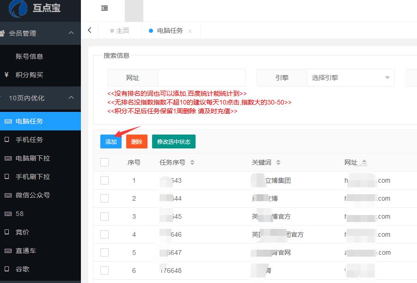
Task: Click the sidebar collapse hamburger icon
Action: [x=104, y=8]
